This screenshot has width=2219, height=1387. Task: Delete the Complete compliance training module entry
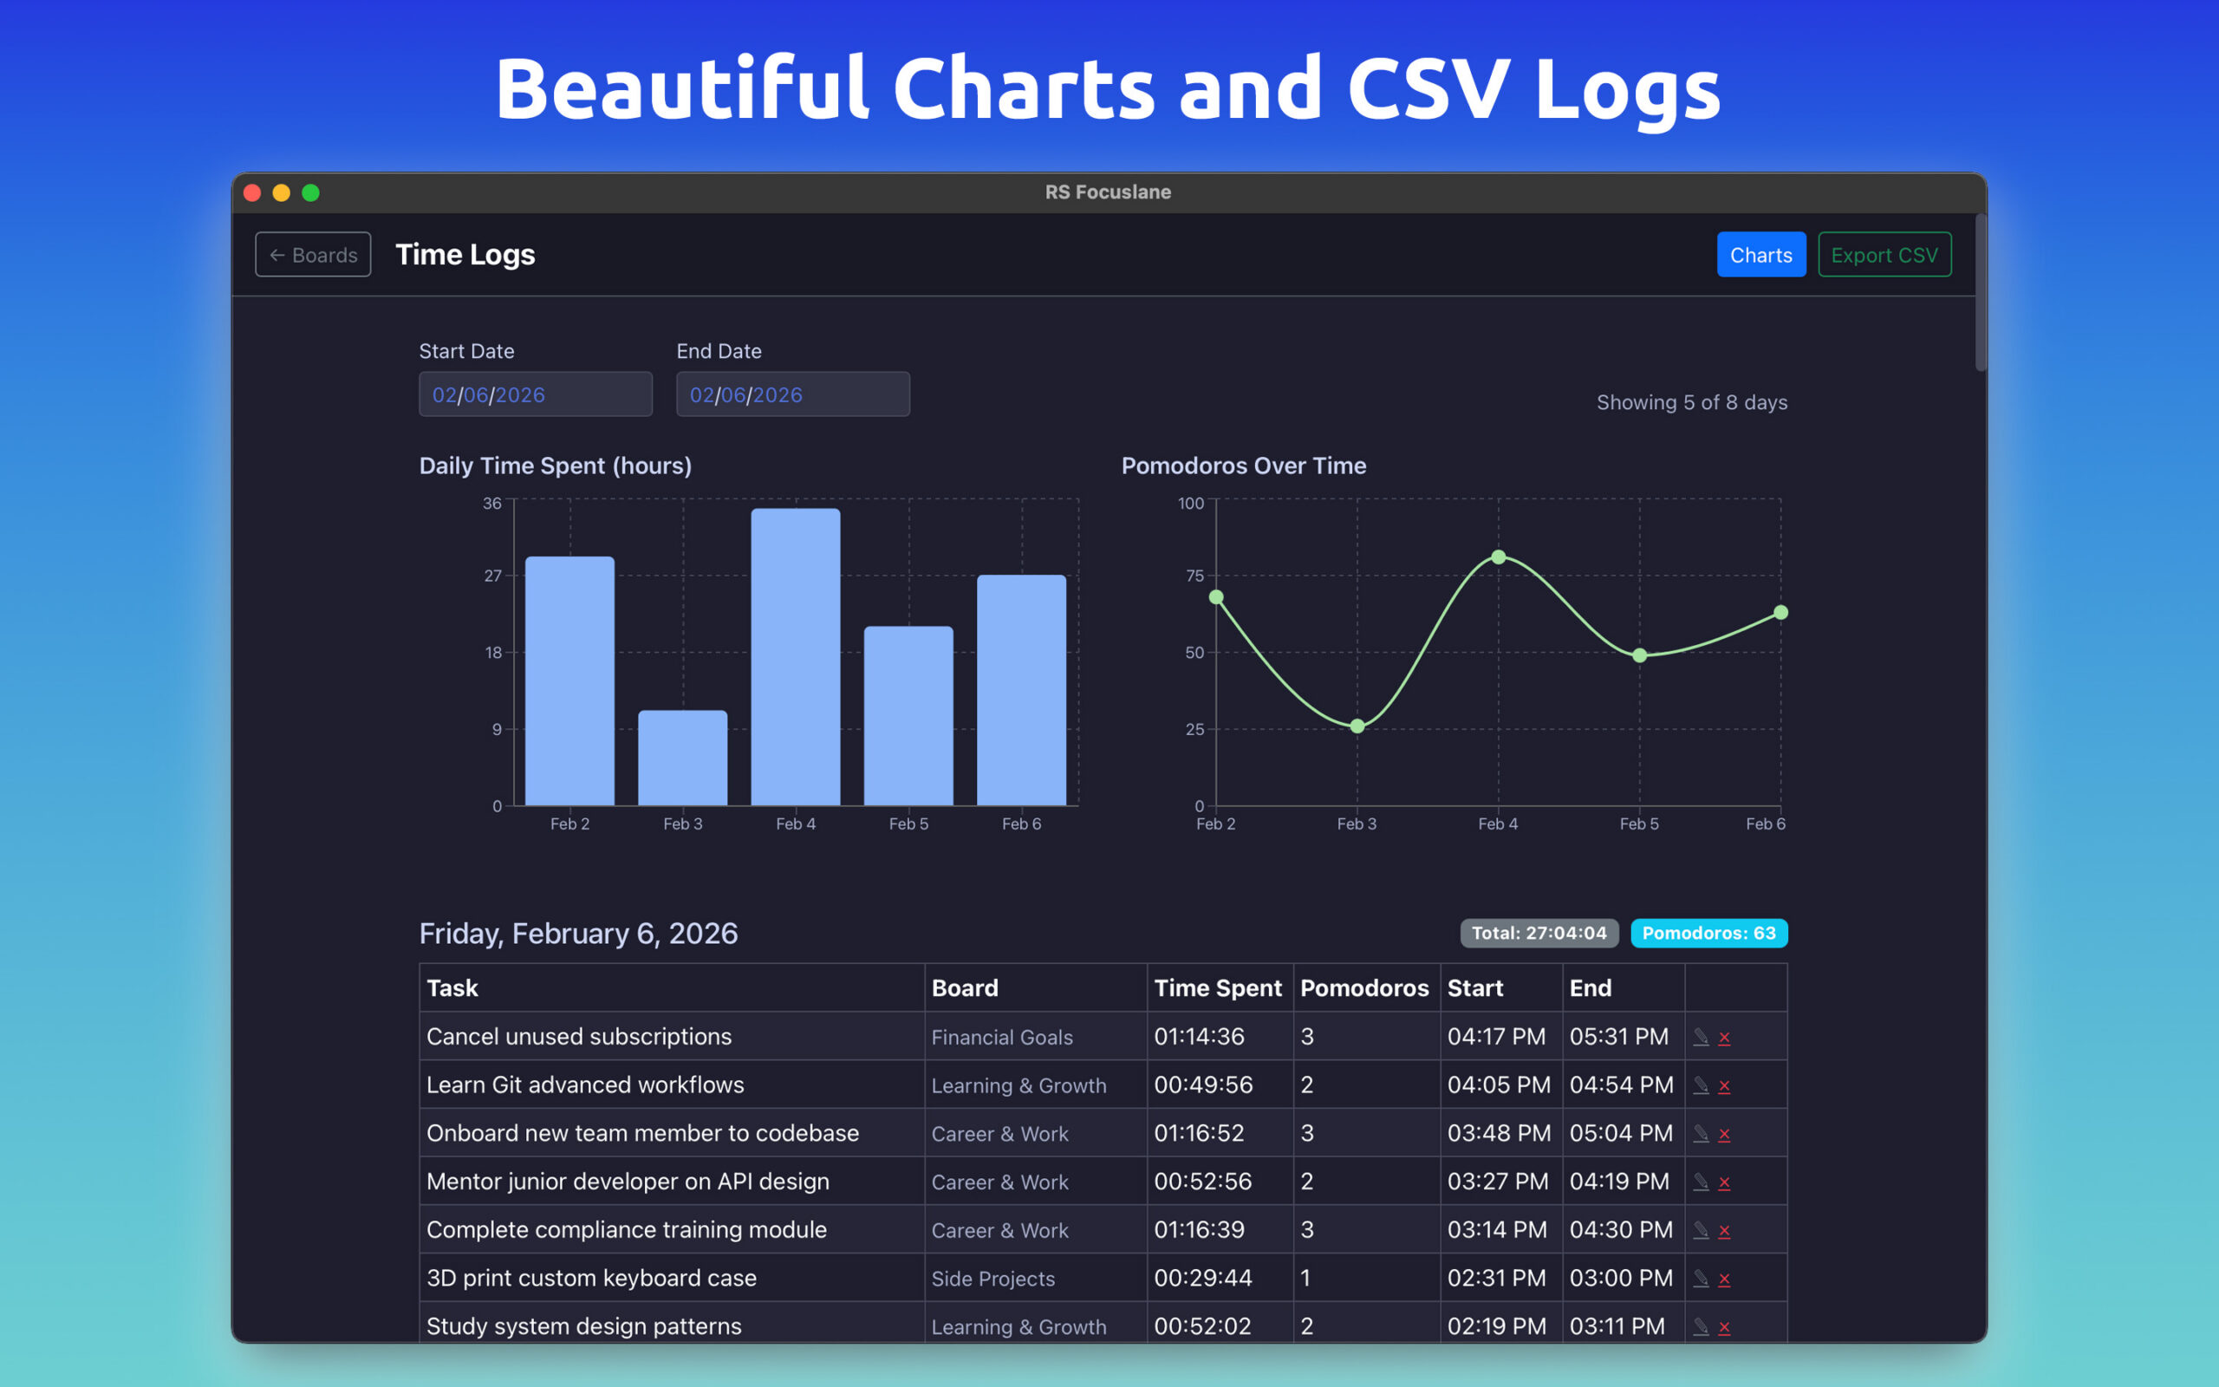tap(1724, 1231)
